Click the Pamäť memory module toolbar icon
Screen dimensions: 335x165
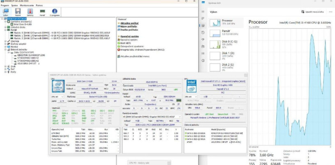42,12
